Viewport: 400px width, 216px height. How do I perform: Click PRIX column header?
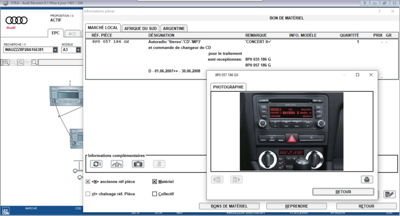pyautogui.click(x=377, y=35)
